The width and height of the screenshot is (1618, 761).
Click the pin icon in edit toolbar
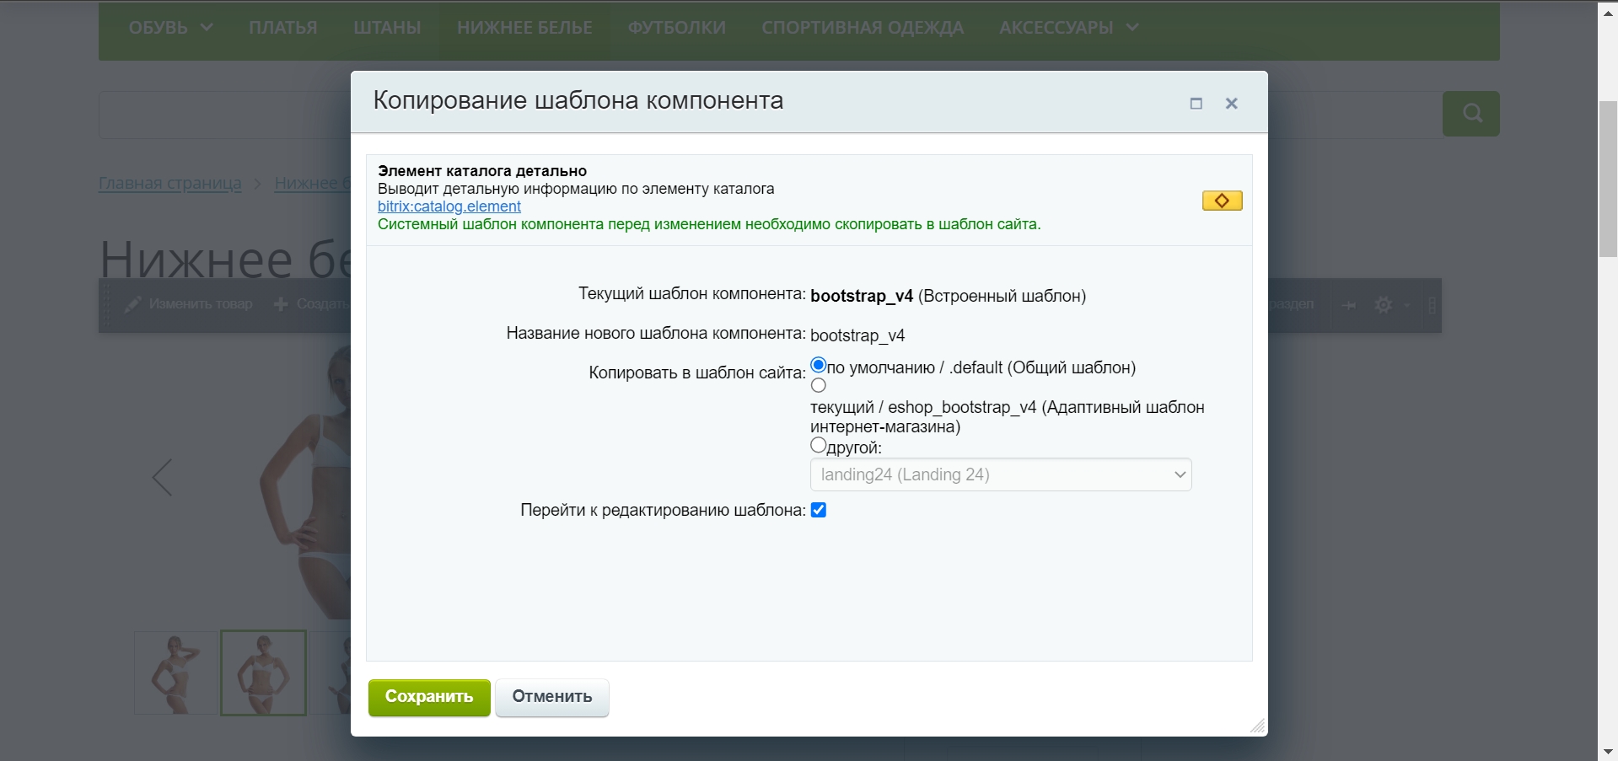(x=1349, y=305)
